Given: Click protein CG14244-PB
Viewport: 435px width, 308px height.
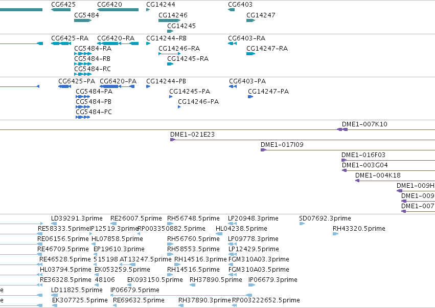Looking at the screenshot, I should [x=166, y=81].
